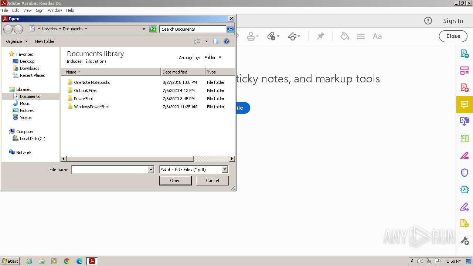
Task: Open the Fill & Sign tool in right sidebar
Action: click(x=465, y=207)
